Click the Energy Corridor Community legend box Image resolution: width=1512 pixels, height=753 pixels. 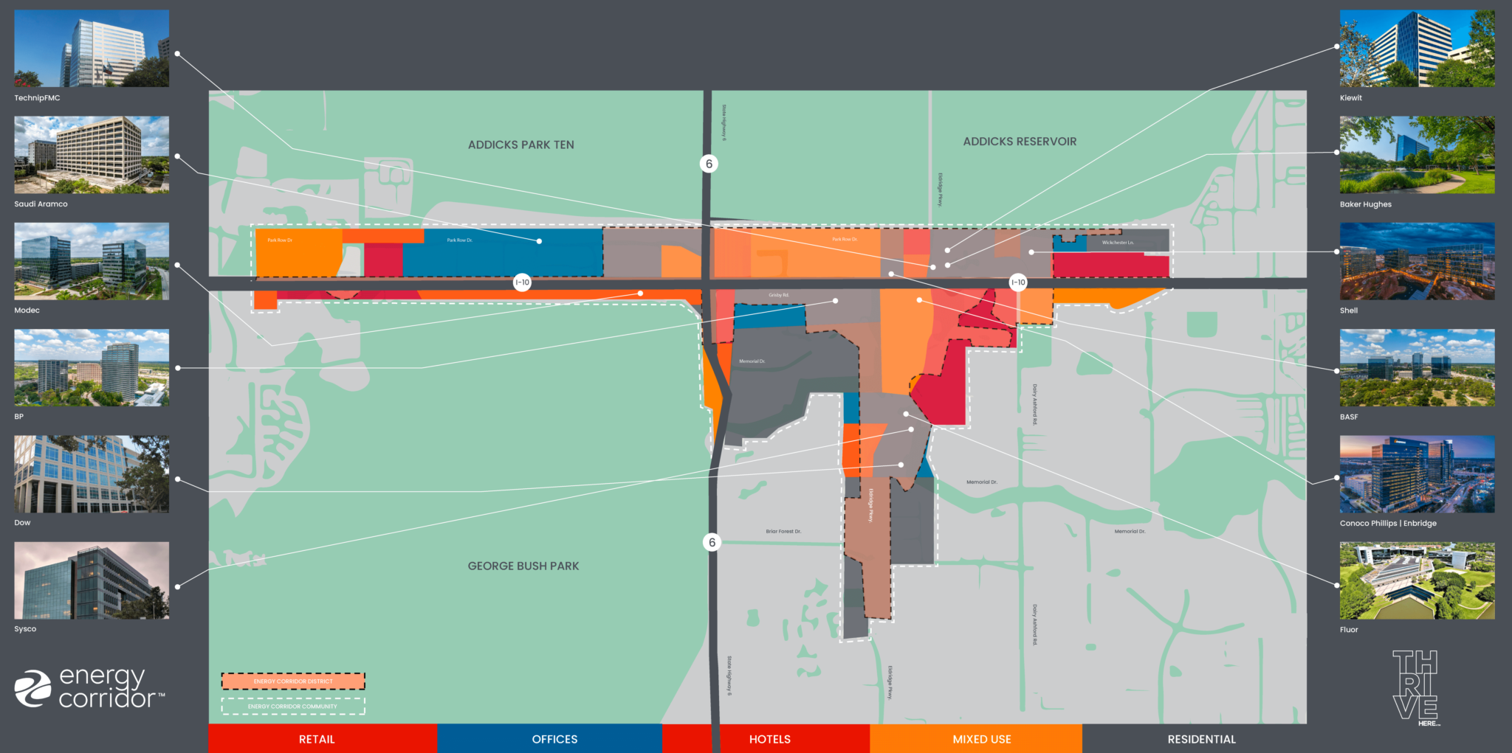[293, 707]
